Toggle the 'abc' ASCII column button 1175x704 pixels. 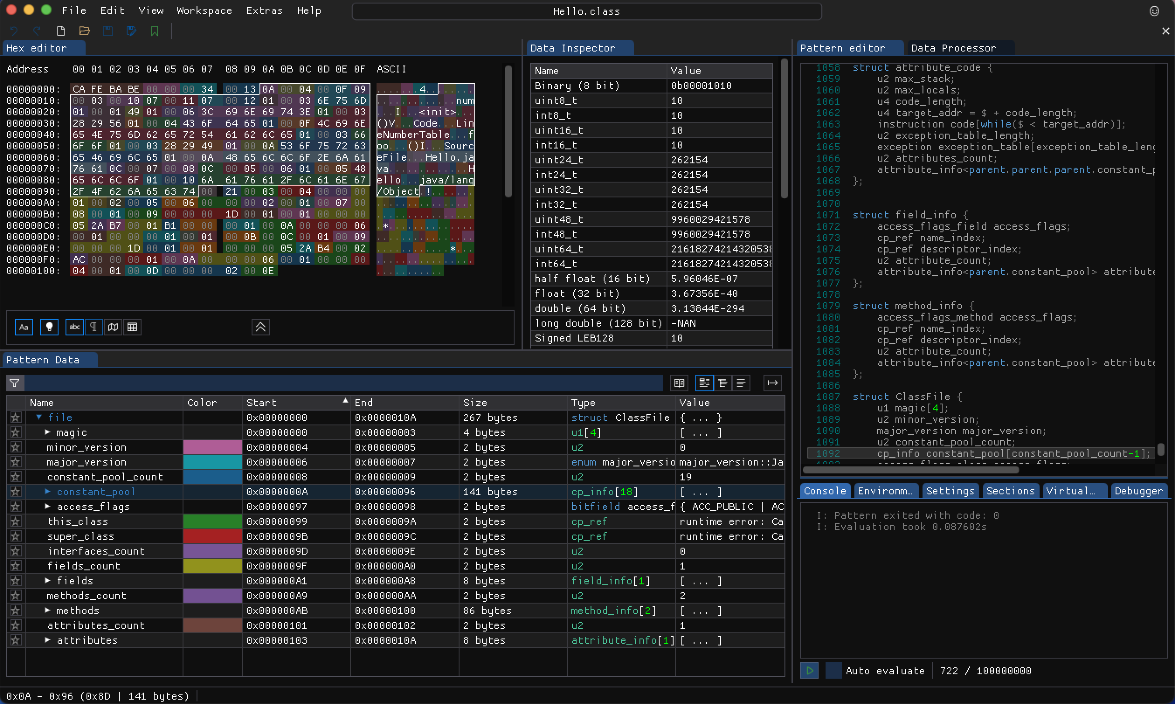75,327
